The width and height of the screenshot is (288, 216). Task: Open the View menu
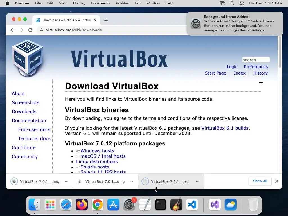coord(63,3)
